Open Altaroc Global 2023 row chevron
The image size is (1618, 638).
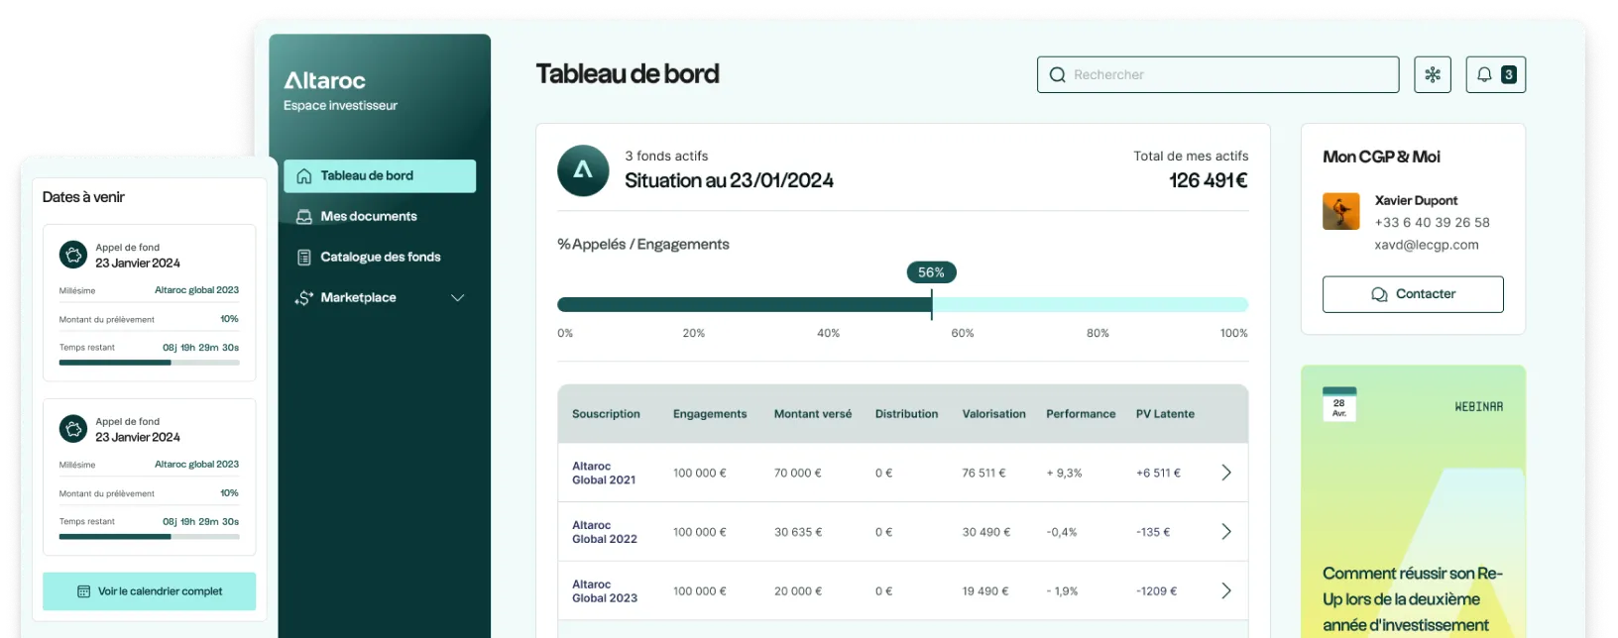point(1226,591)
